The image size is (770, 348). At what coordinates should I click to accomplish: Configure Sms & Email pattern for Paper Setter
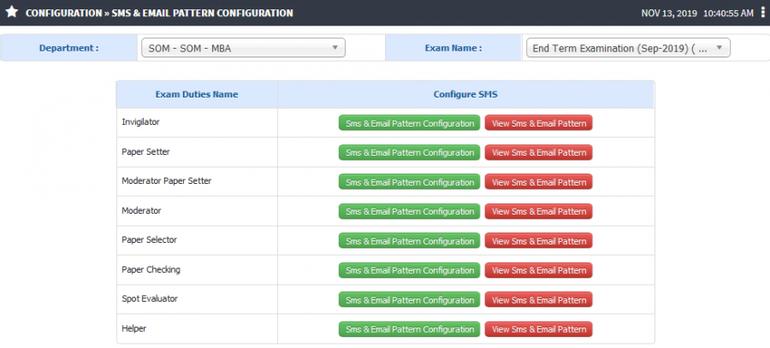409,153
